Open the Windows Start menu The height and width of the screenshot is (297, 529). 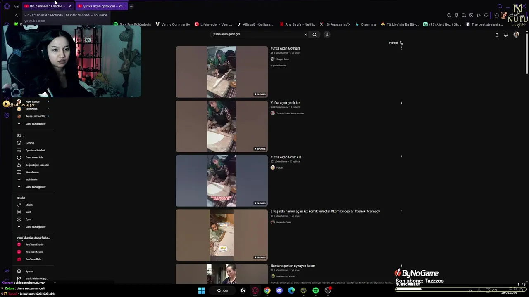tap(201, 290)
